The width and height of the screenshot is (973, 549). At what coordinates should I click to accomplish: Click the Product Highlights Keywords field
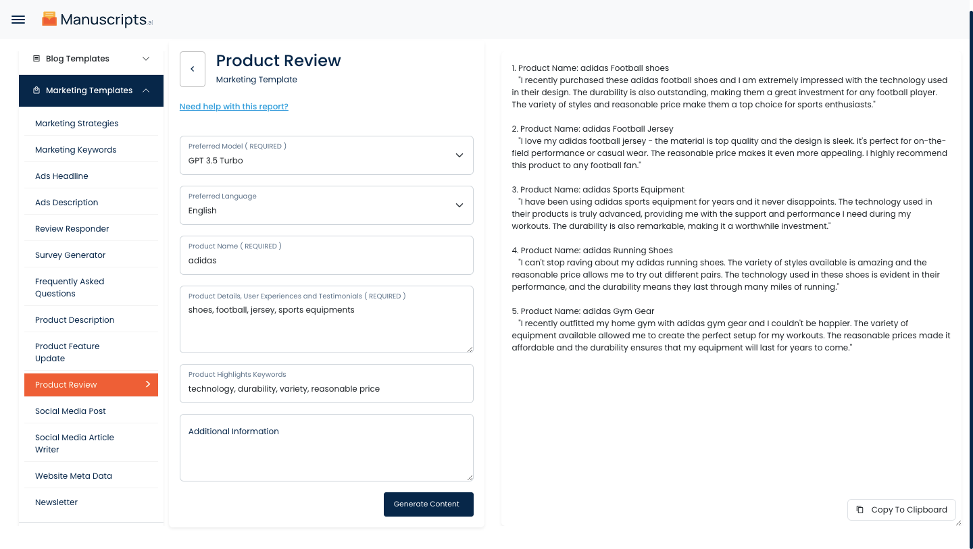[326, 389]
